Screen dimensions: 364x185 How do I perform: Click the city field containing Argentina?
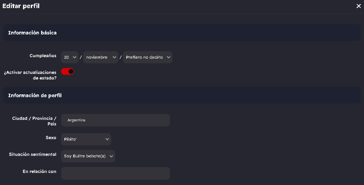click(115, 120)
